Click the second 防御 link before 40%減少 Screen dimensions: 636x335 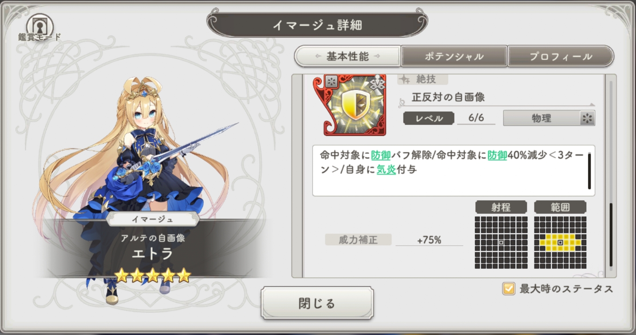pos(497,156)
